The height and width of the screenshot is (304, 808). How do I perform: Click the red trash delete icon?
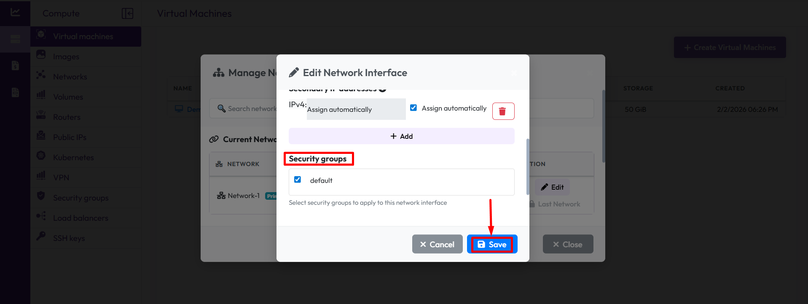503,111
